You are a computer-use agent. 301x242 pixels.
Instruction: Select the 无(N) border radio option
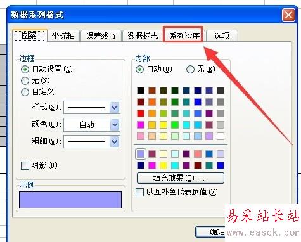click(25, 80)
